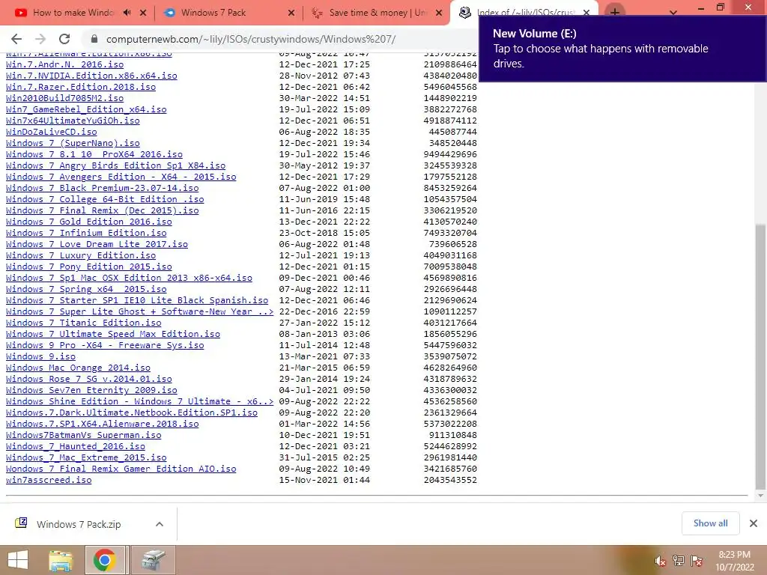Open Windows 7 Infinium Edition.iso
Image resolution: width=767 pixels, height=575 pixels.
[86, 234]
